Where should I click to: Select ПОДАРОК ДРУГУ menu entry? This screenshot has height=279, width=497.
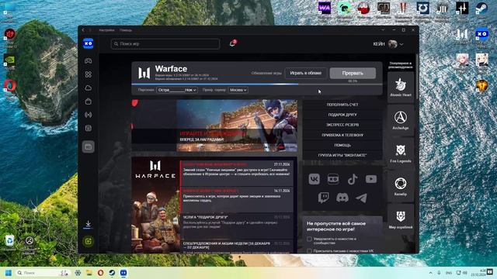click(x=342, y=115)
